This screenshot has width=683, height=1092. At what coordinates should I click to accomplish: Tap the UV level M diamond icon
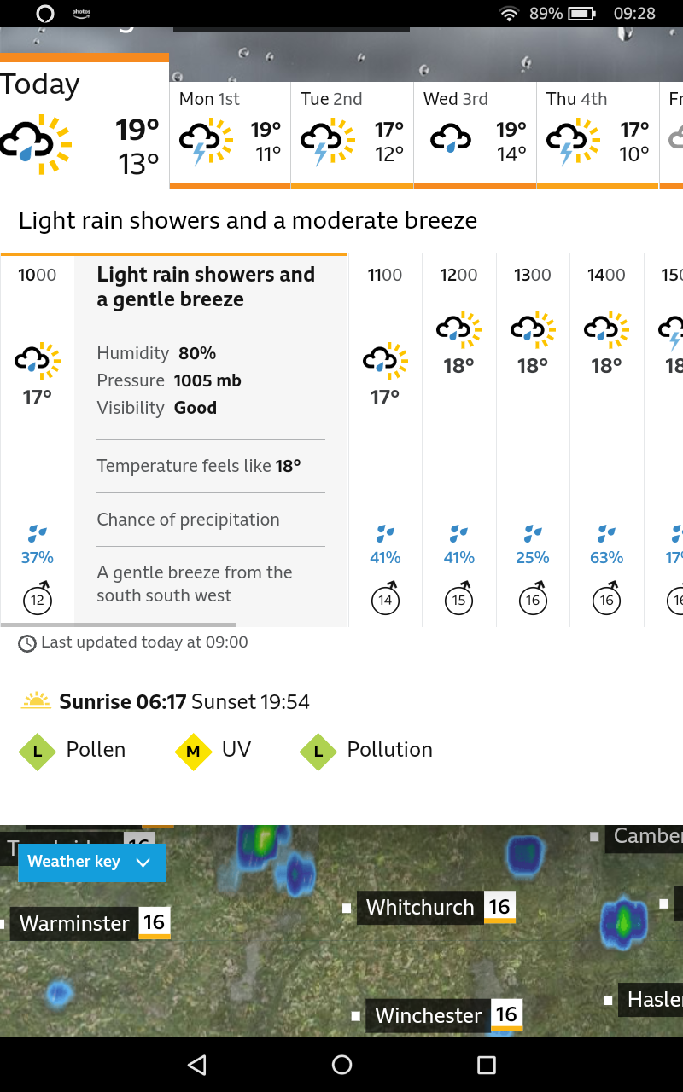coord(193,752)
